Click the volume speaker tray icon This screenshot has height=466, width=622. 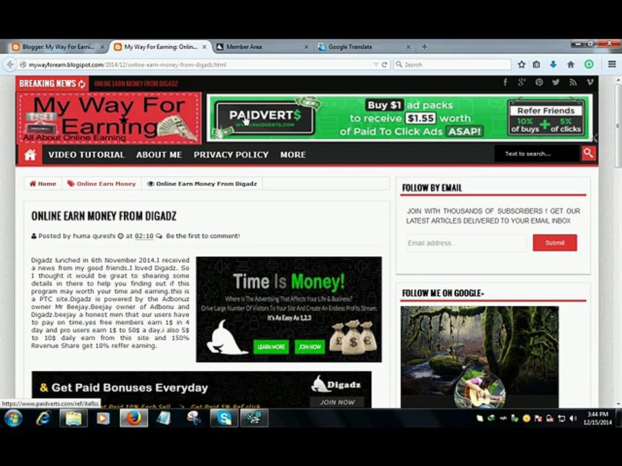point(573,419)
